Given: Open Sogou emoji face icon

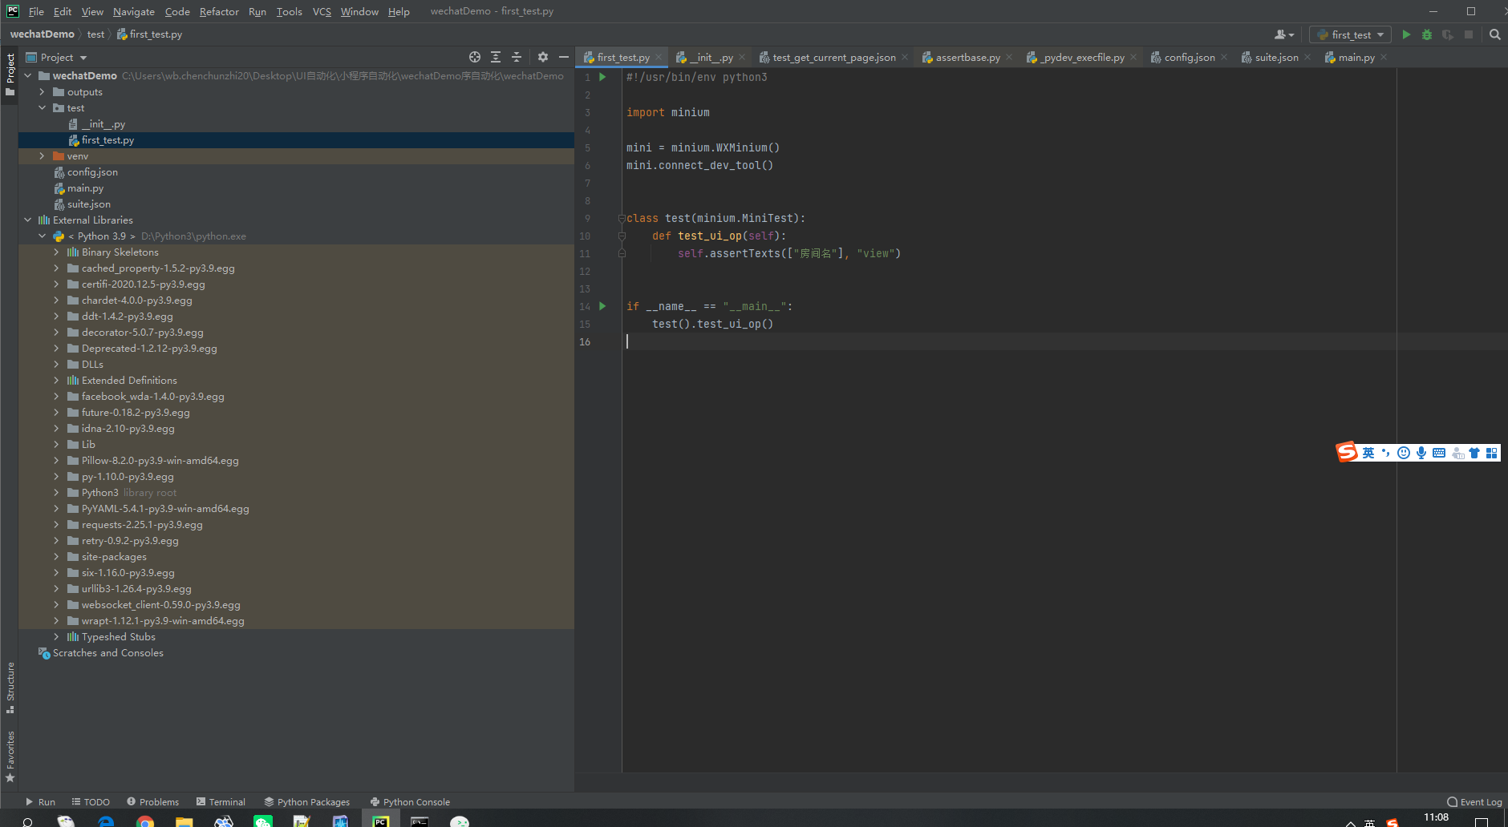Looking at the screenshot, I should pos(1404,453).
